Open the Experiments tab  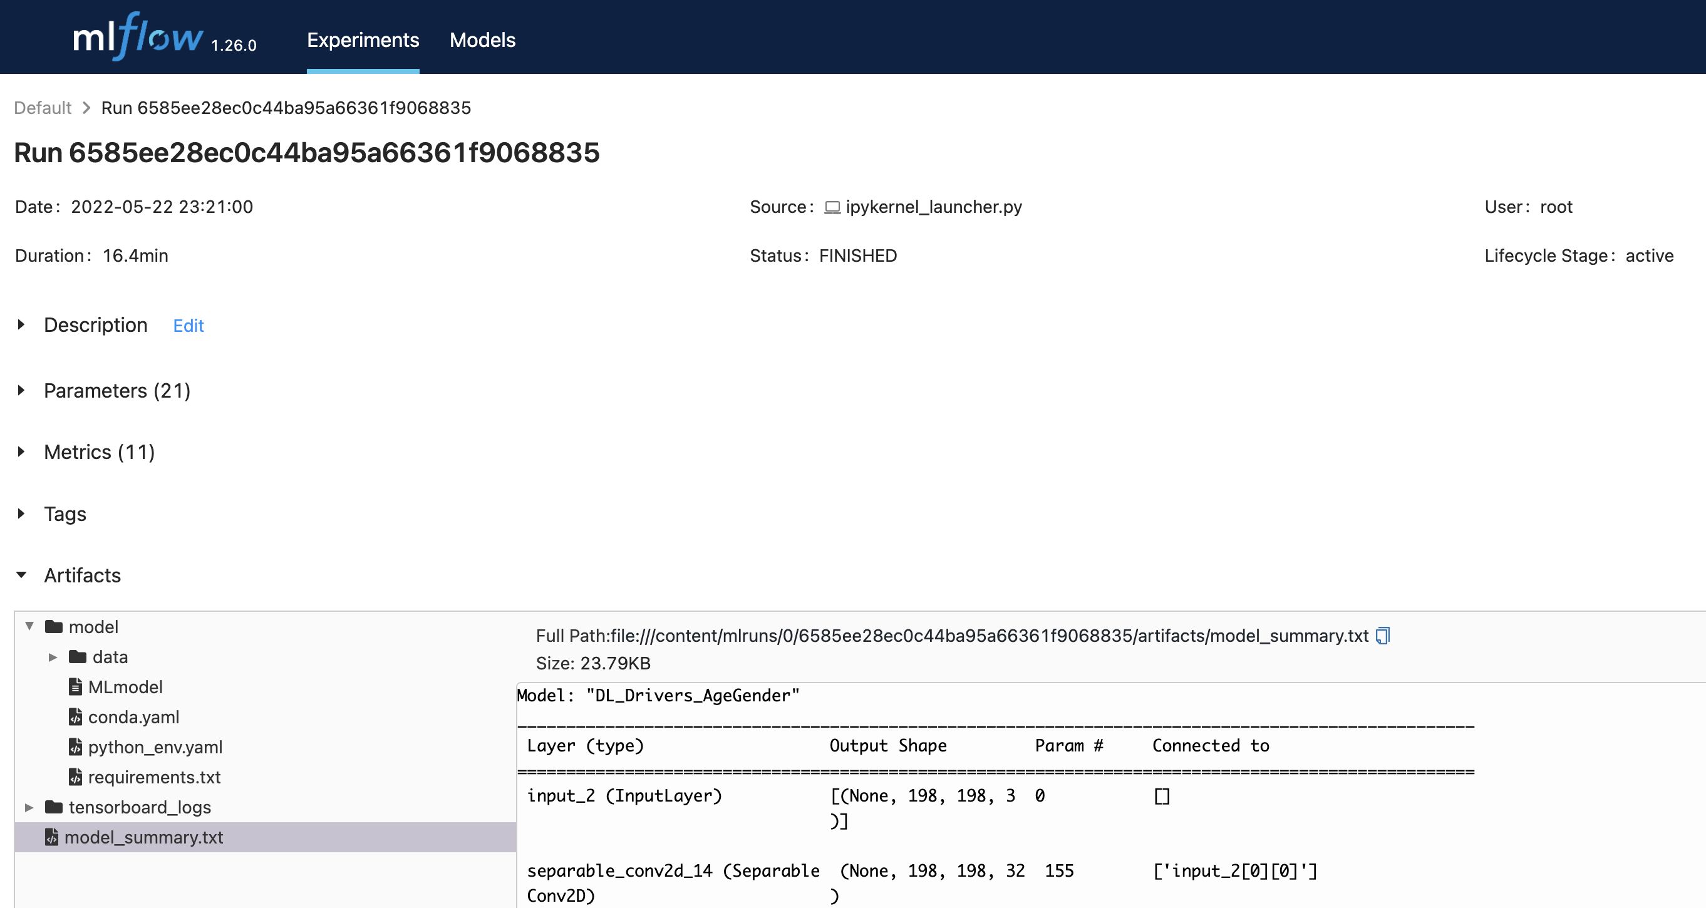tap(362, 39)
